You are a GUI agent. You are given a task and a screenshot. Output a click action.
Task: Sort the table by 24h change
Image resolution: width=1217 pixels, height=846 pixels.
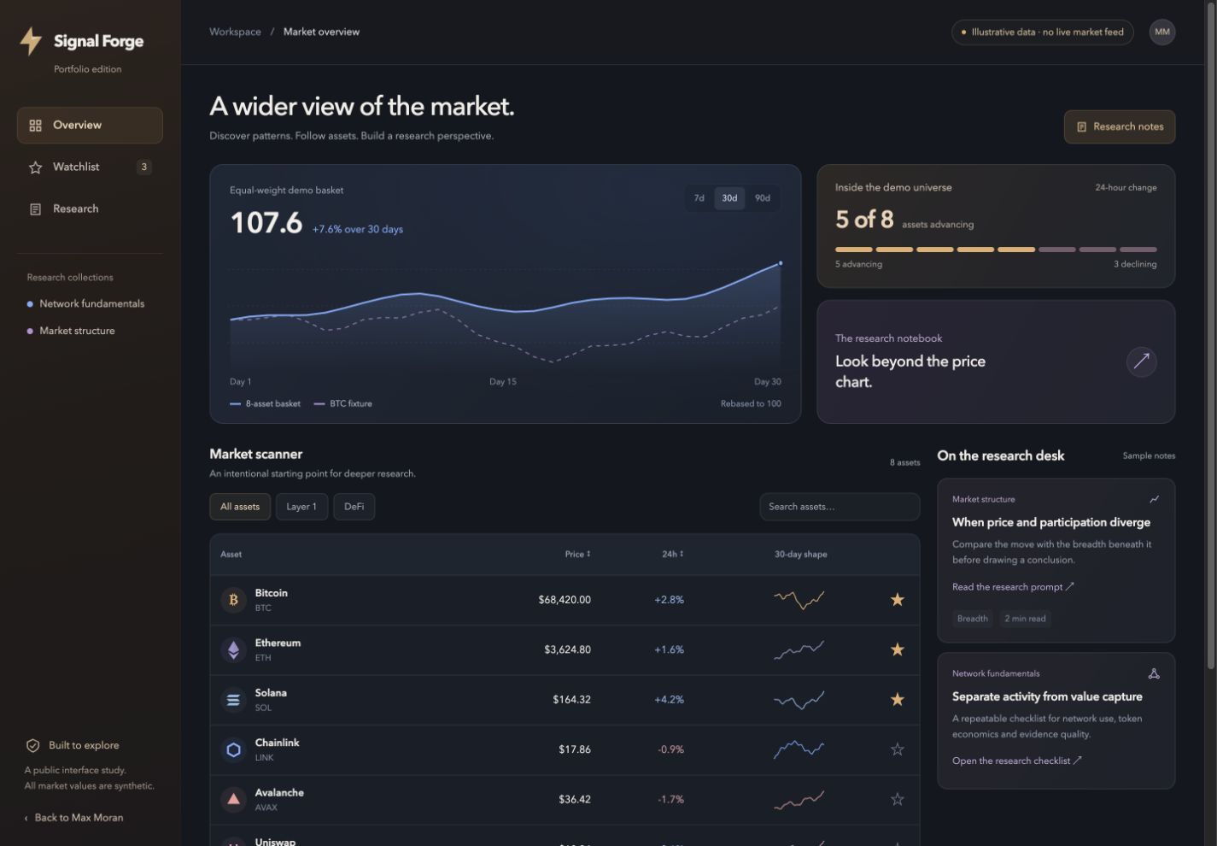coord(673,554)
